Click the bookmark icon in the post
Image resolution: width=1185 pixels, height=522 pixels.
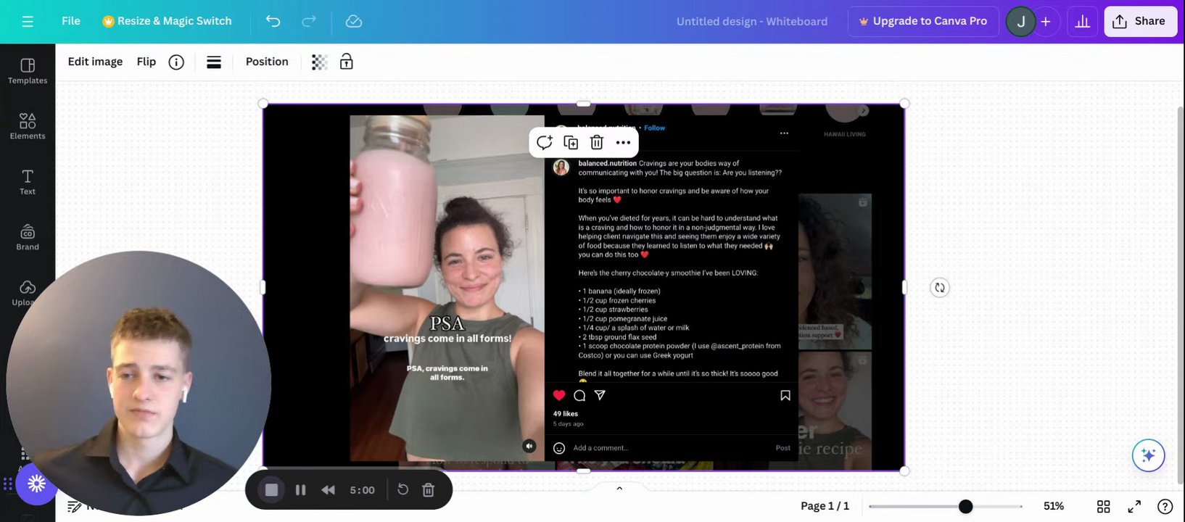[x=785, y=395]
